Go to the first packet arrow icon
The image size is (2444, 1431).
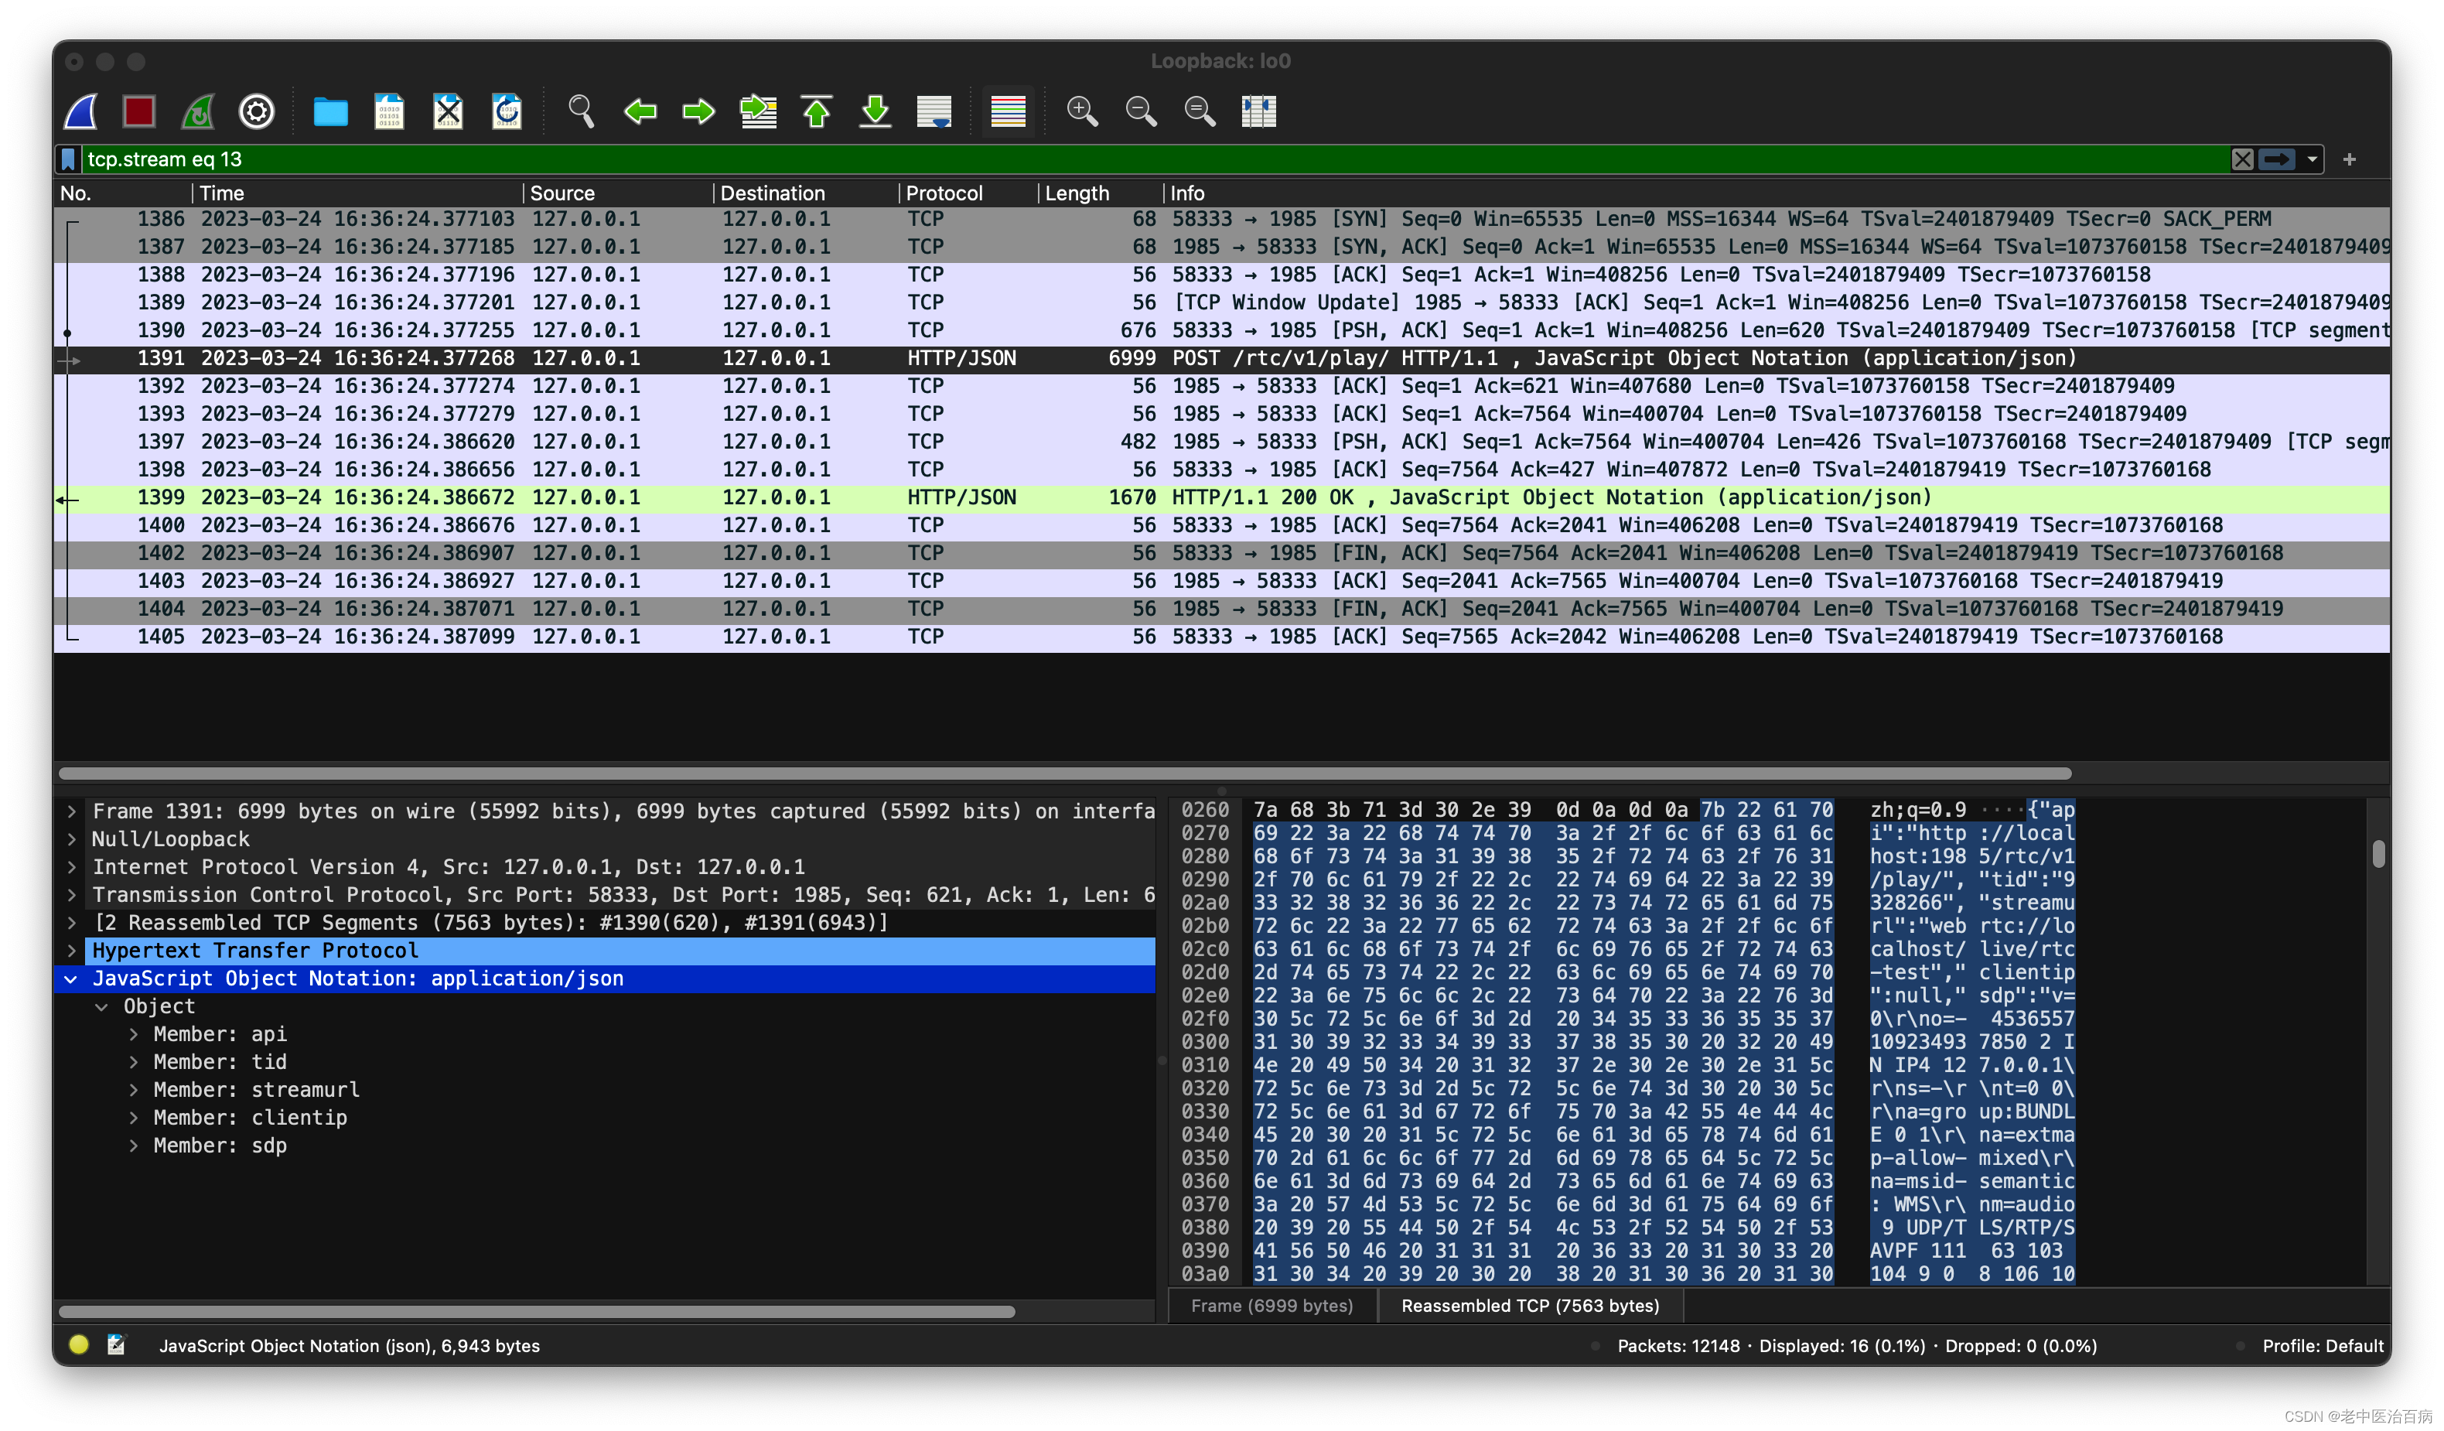[817, 111]
